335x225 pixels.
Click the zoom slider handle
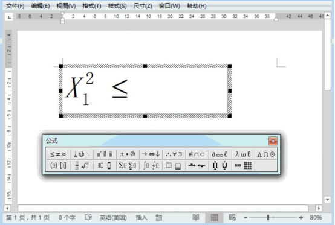click(x=268, y=218)
